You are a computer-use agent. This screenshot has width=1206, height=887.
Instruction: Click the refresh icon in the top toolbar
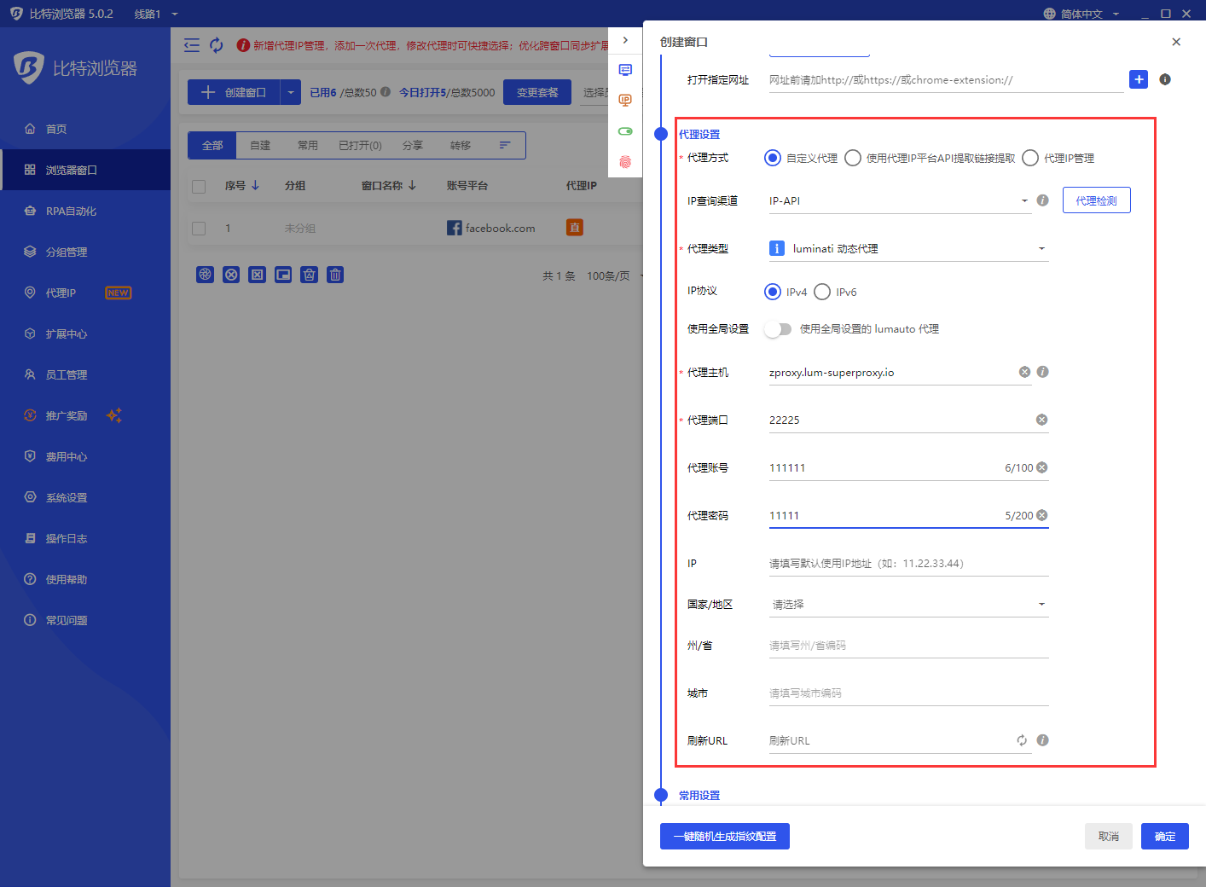pos(216,44)
